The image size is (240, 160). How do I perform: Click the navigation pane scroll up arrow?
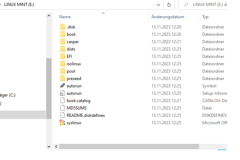click(49, 15)
